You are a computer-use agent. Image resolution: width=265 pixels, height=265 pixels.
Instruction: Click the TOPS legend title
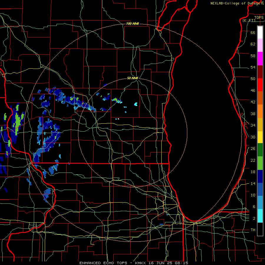point(259,17)
